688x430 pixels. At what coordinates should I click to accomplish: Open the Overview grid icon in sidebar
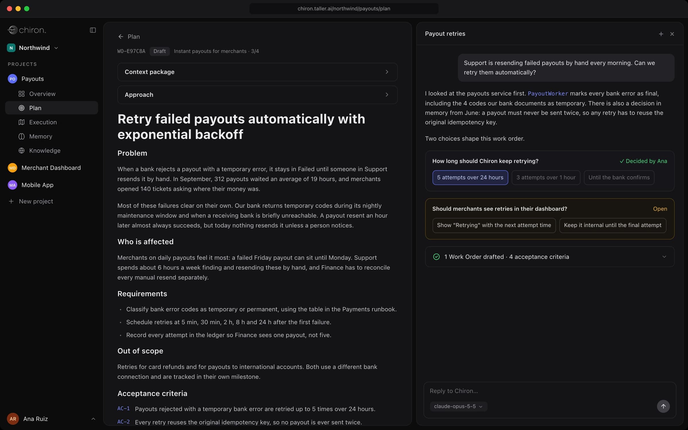pyautogui.click(x=21, y=94)
